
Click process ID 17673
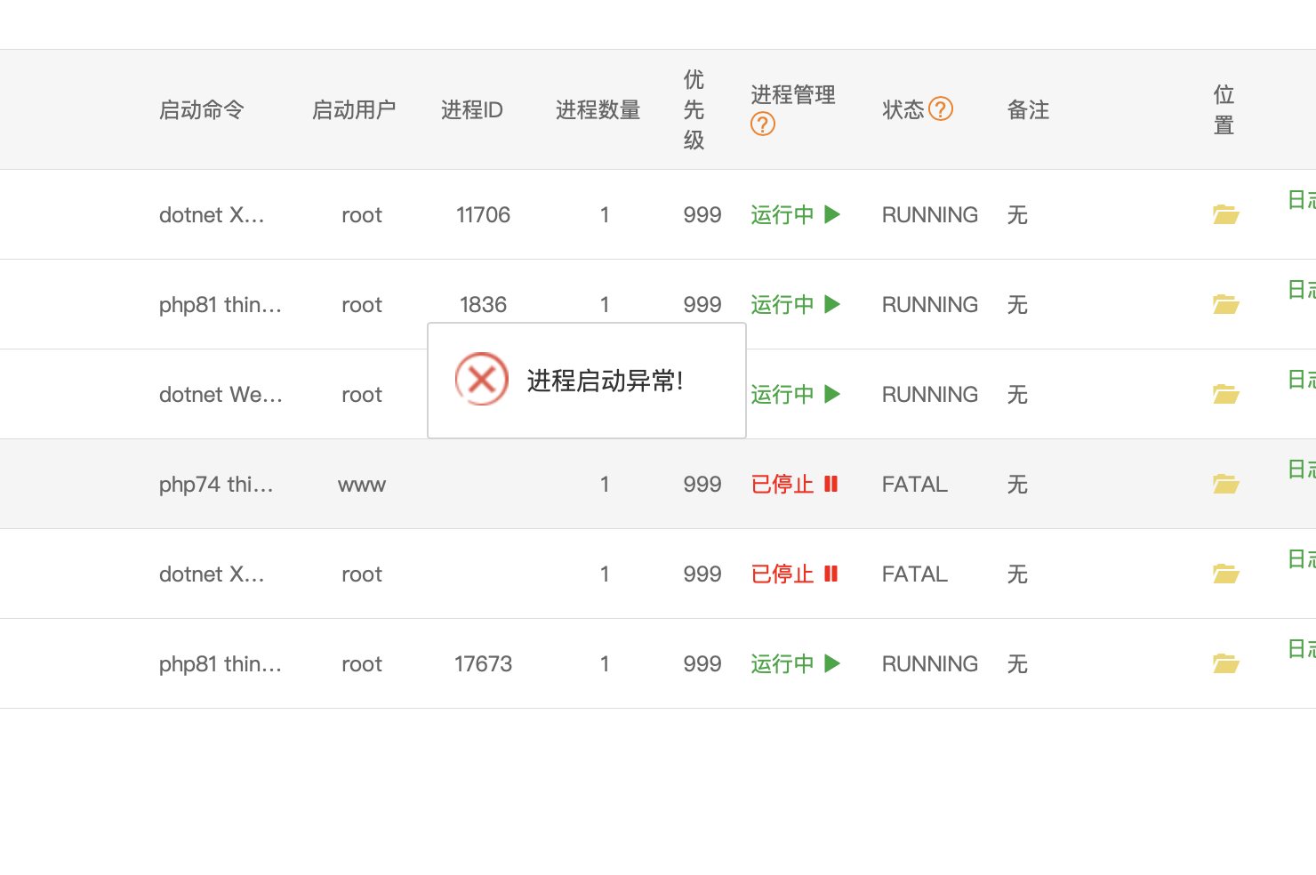(483, 663)
